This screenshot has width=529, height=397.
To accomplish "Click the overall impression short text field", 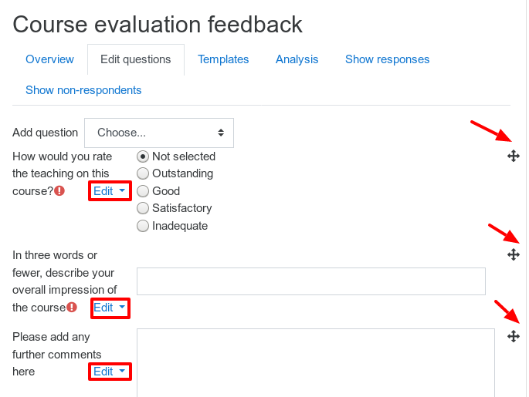I will [x=311, y=281].
